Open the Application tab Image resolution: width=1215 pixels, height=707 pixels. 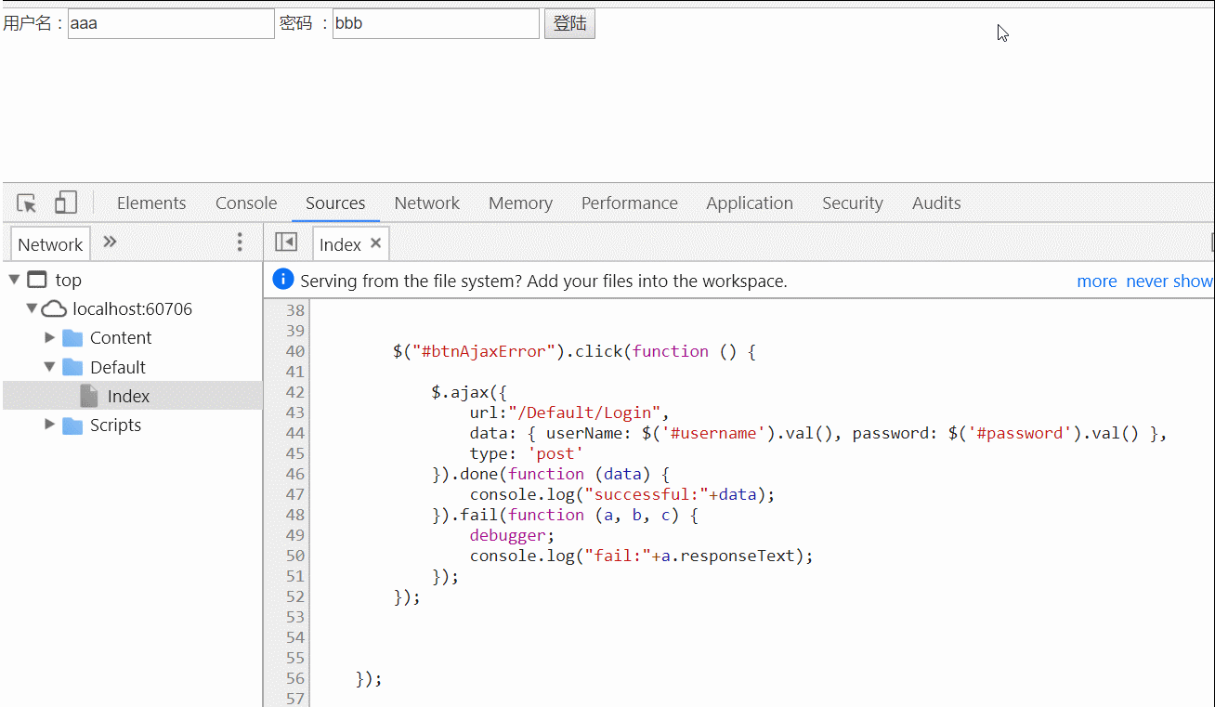click(750, 203)
